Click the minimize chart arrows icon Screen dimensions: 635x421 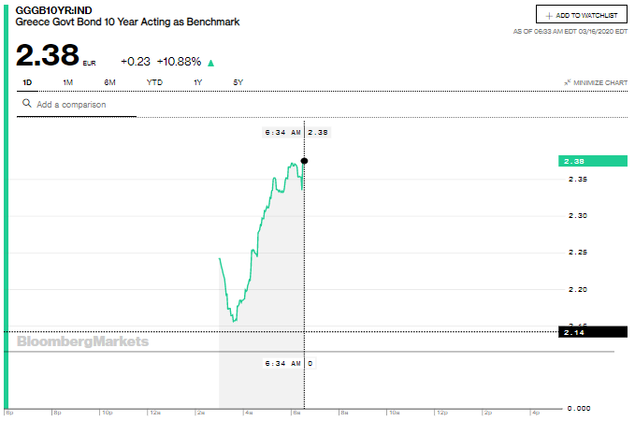(x=567, y=82)
